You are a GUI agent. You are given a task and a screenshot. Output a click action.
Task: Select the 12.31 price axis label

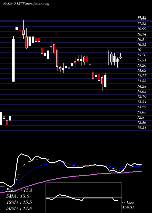(x=142, y=128)
